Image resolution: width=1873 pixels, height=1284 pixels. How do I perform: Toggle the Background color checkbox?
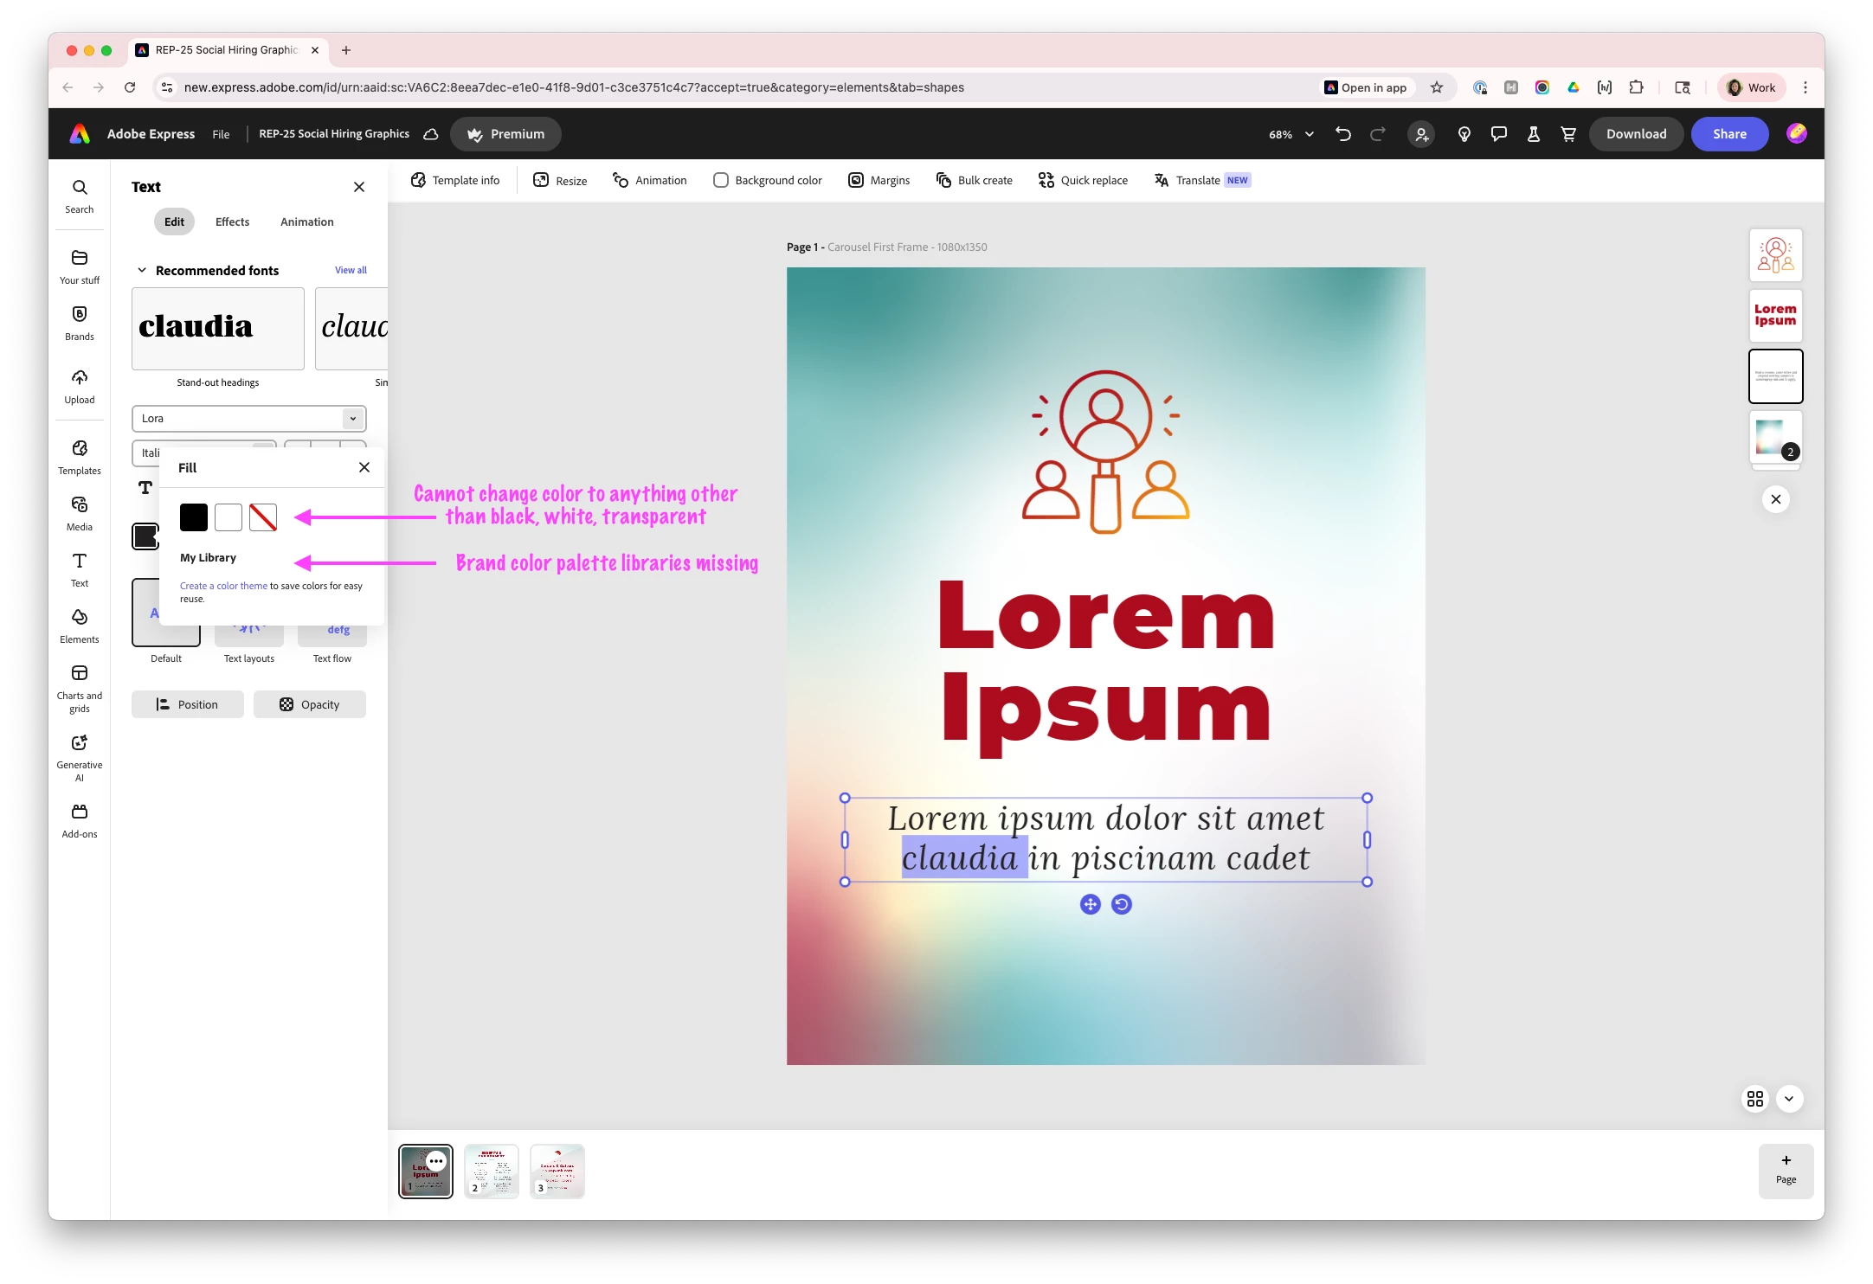(720, 180)
